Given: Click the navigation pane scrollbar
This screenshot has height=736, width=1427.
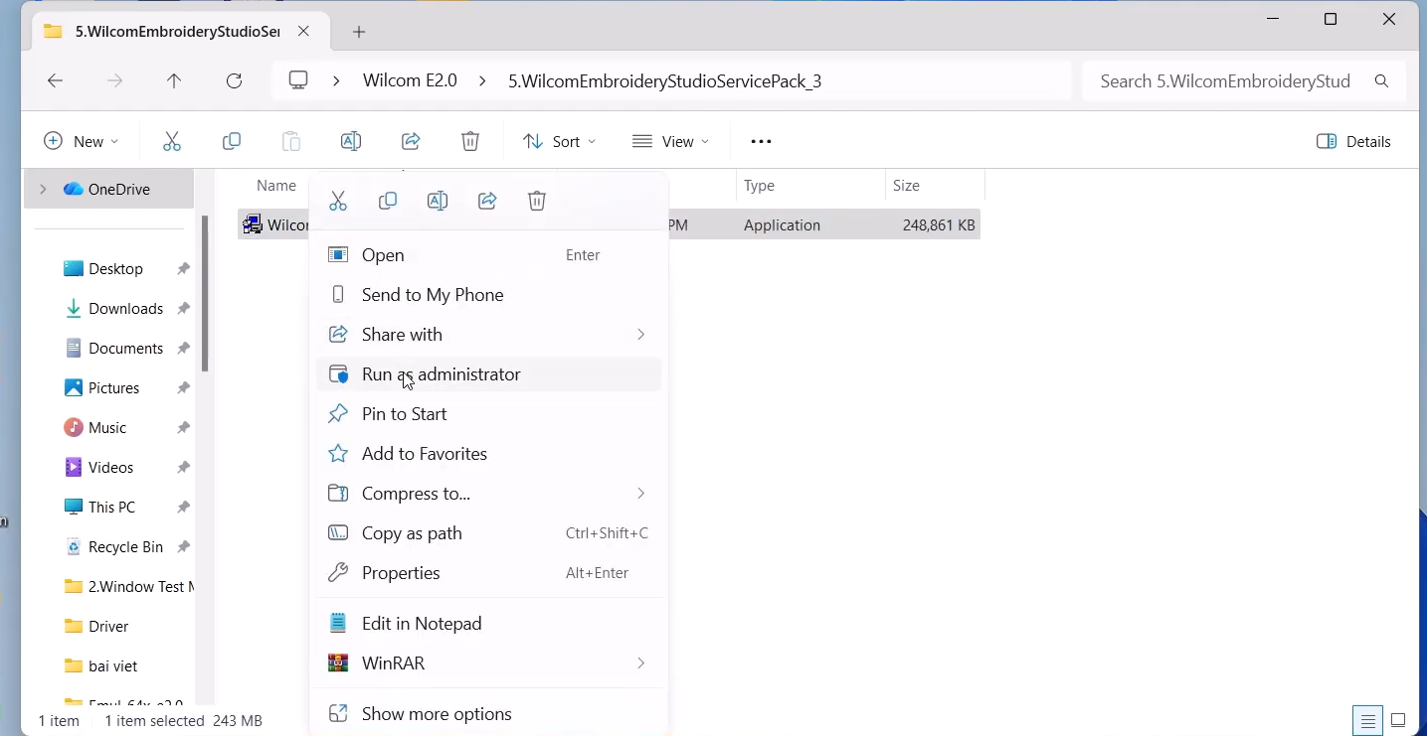Looking at the screenshot, I should point(205,294).
